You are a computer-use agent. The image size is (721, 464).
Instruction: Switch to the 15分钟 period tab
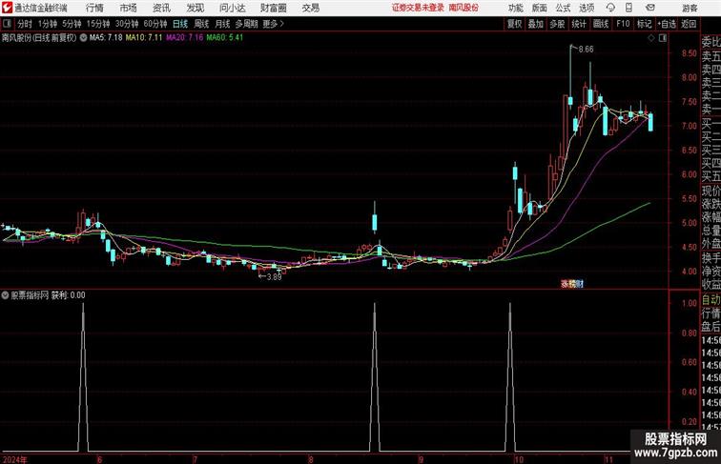98,24
